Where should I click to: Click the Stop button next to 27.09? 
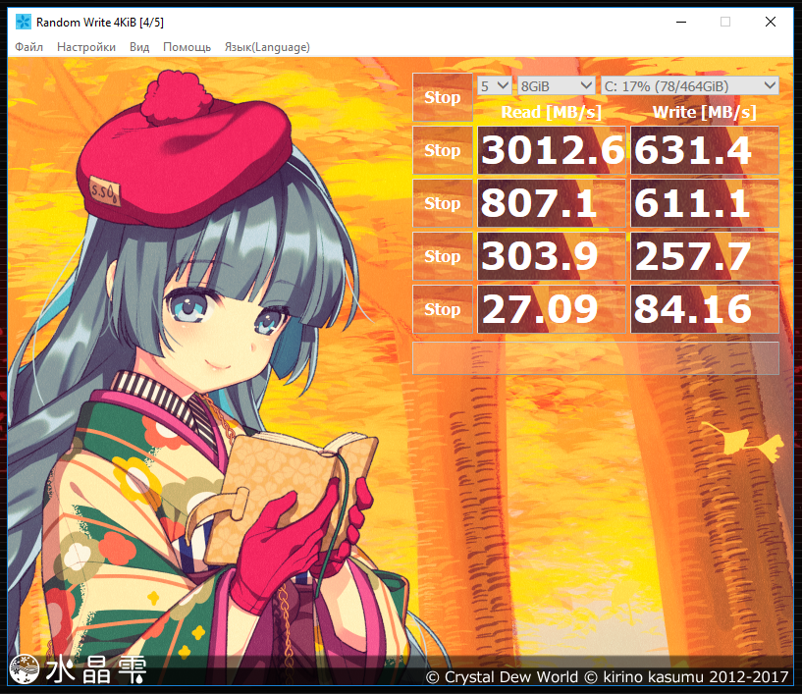click(x=443, y=309)
